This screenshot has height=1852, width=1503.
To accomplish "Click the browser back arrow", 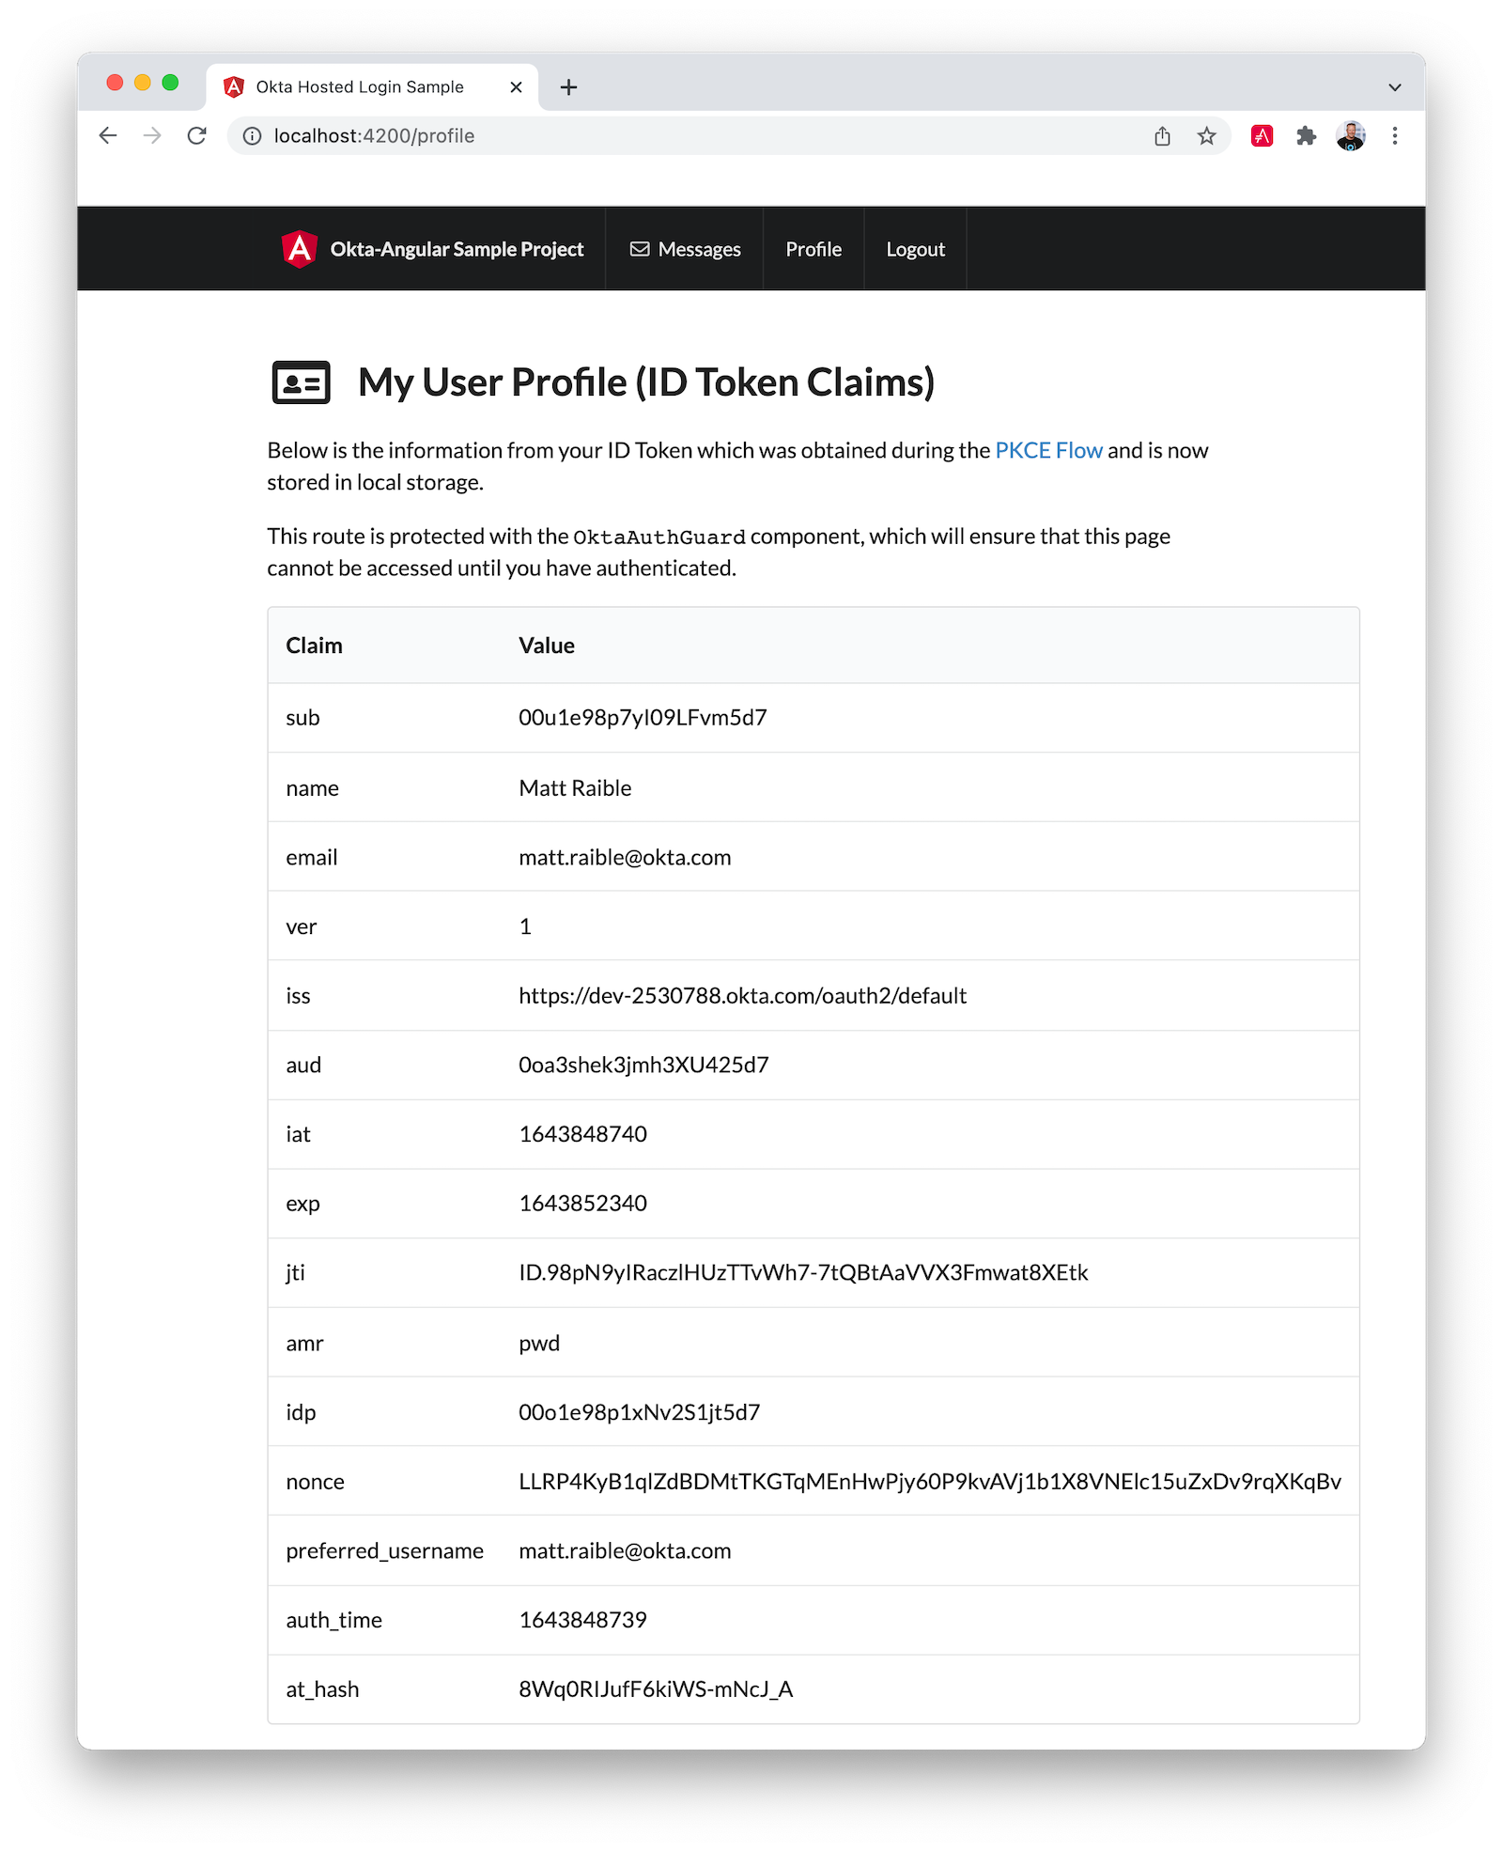I will [x=108, y=136].
